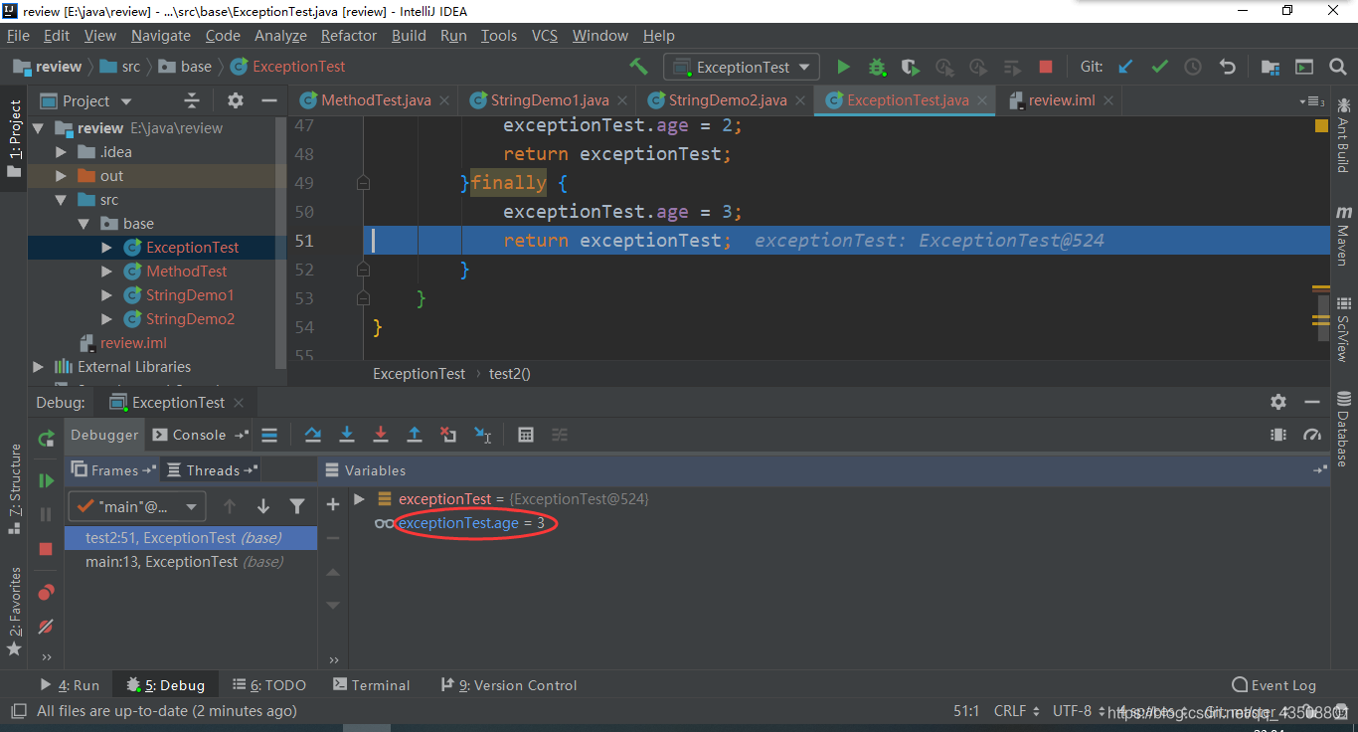The width and height of the screenshot is (1358, 732).
Task: Click Step Into in the debugger toolbar
Action: pos(347,435)
